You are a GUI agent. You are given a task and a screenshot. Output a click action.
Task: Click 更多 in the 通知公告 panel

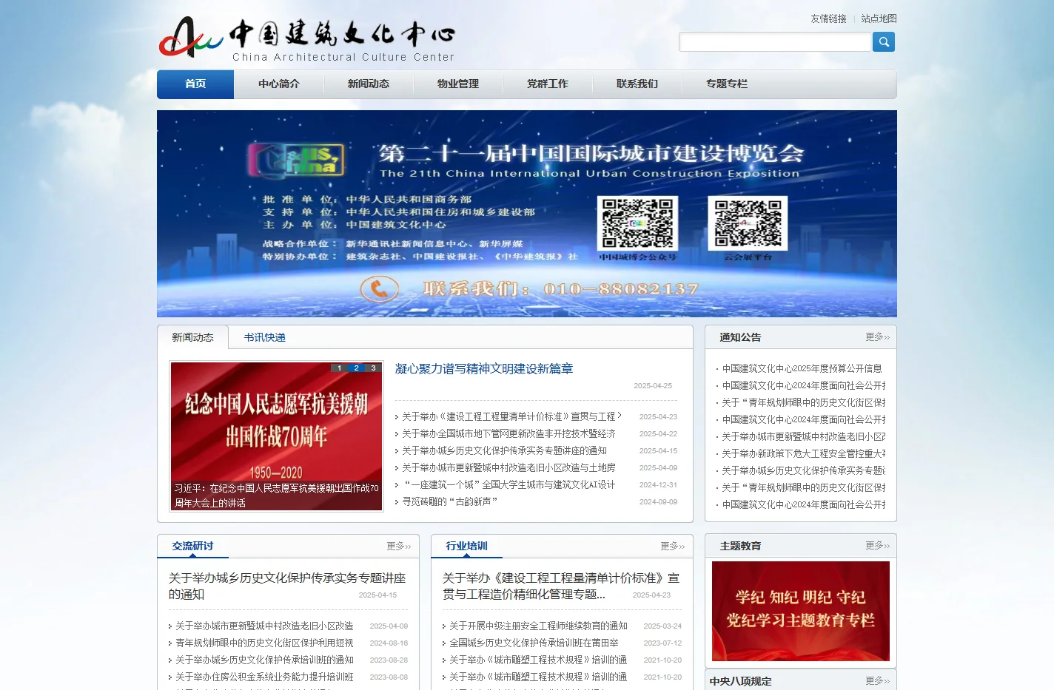coord(878,337)
